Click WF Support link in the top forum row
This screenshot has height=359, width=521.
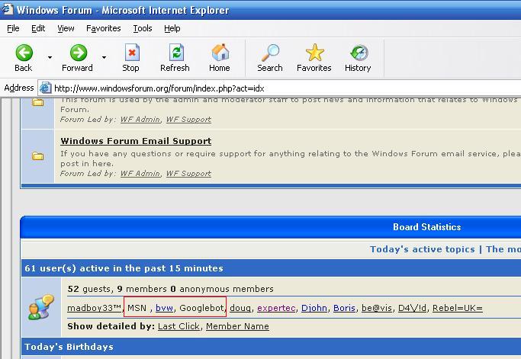pyautogui.click(x=188, y=119)
